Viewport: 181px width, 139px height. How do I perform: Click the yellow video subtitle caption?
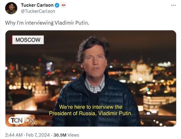tap(91, 110)
